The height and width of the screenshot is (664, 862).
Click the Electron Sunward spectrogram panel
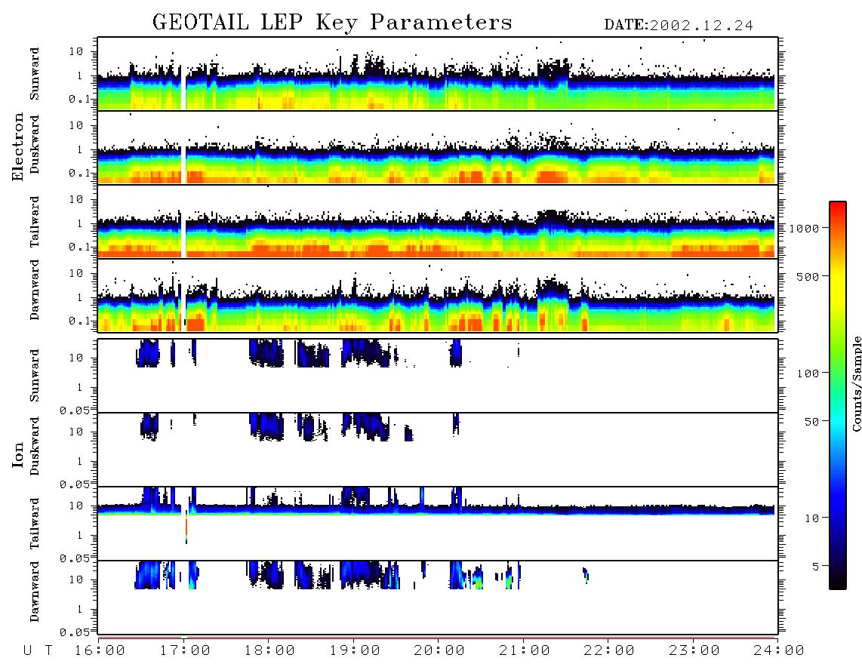point(438,74)
